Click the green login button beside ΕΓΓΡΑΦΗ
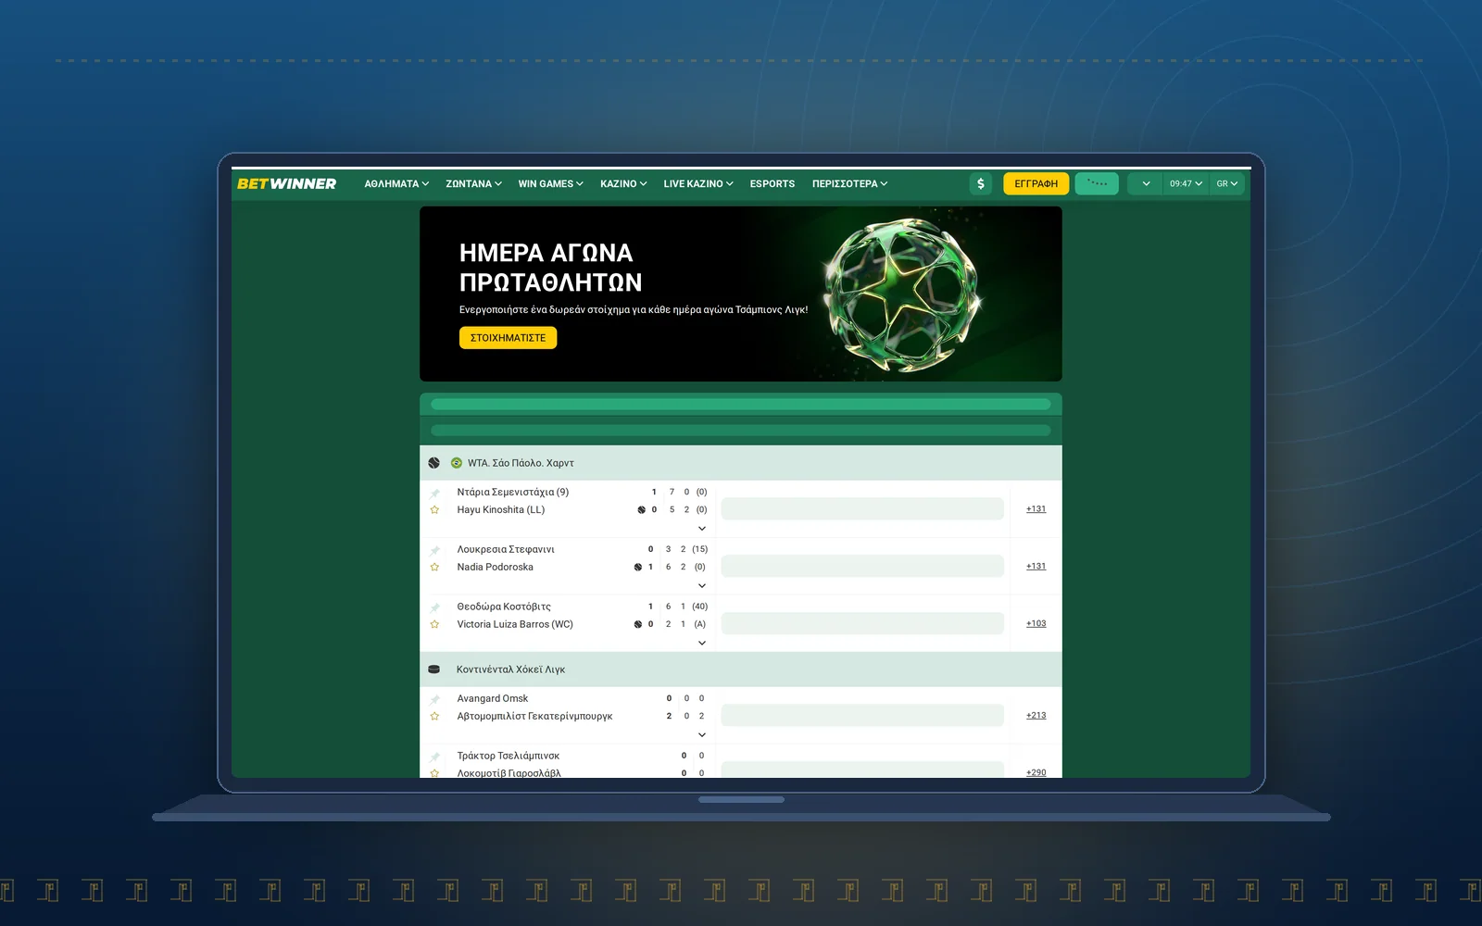Screen dimensions: 1482x926 1097,183
